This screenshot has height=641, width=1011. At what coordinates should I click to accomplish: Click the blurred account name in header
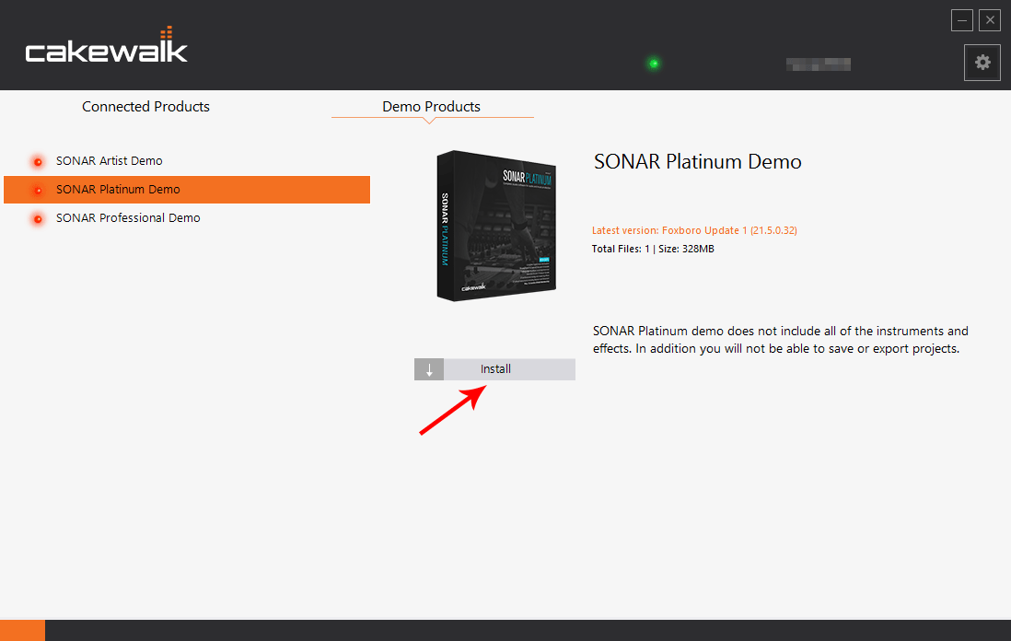[818, 64]
